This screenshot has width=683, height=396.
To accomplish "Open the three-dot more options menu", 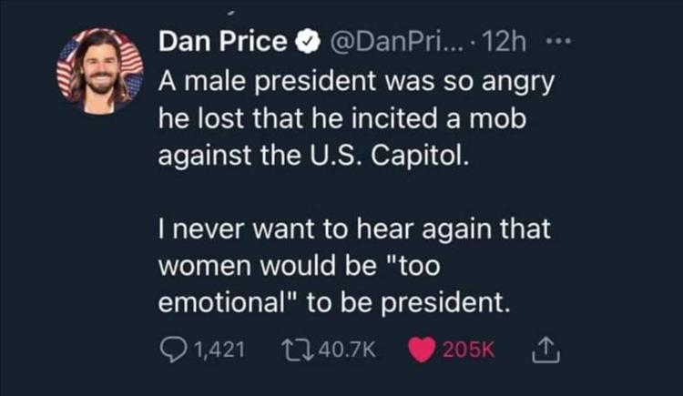I will [558, 42].
